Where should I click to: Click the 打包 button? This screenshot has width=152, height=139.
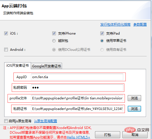pos(108,135)
